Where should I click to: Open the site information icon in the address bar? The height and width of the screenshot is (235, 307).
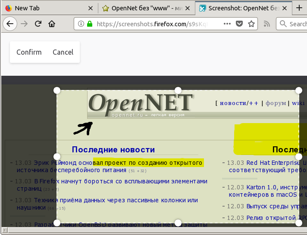pyautogui.click(x=81, y=24)
